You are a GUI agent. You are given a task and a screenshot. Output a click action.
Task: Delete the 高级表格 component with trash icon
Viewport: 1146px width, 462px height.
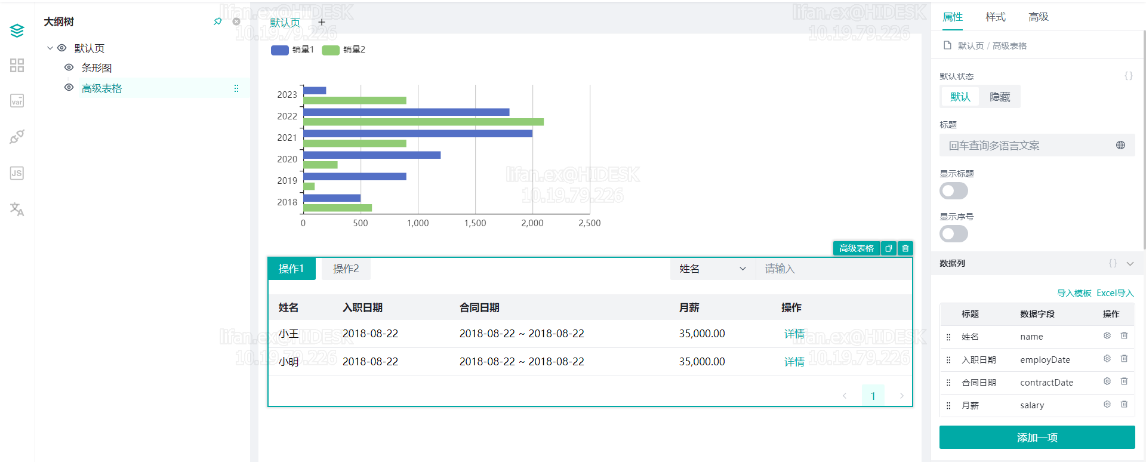[905, 248]
